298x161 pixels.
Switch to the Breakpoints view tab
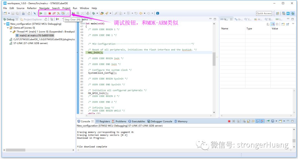tap(238, 19)
